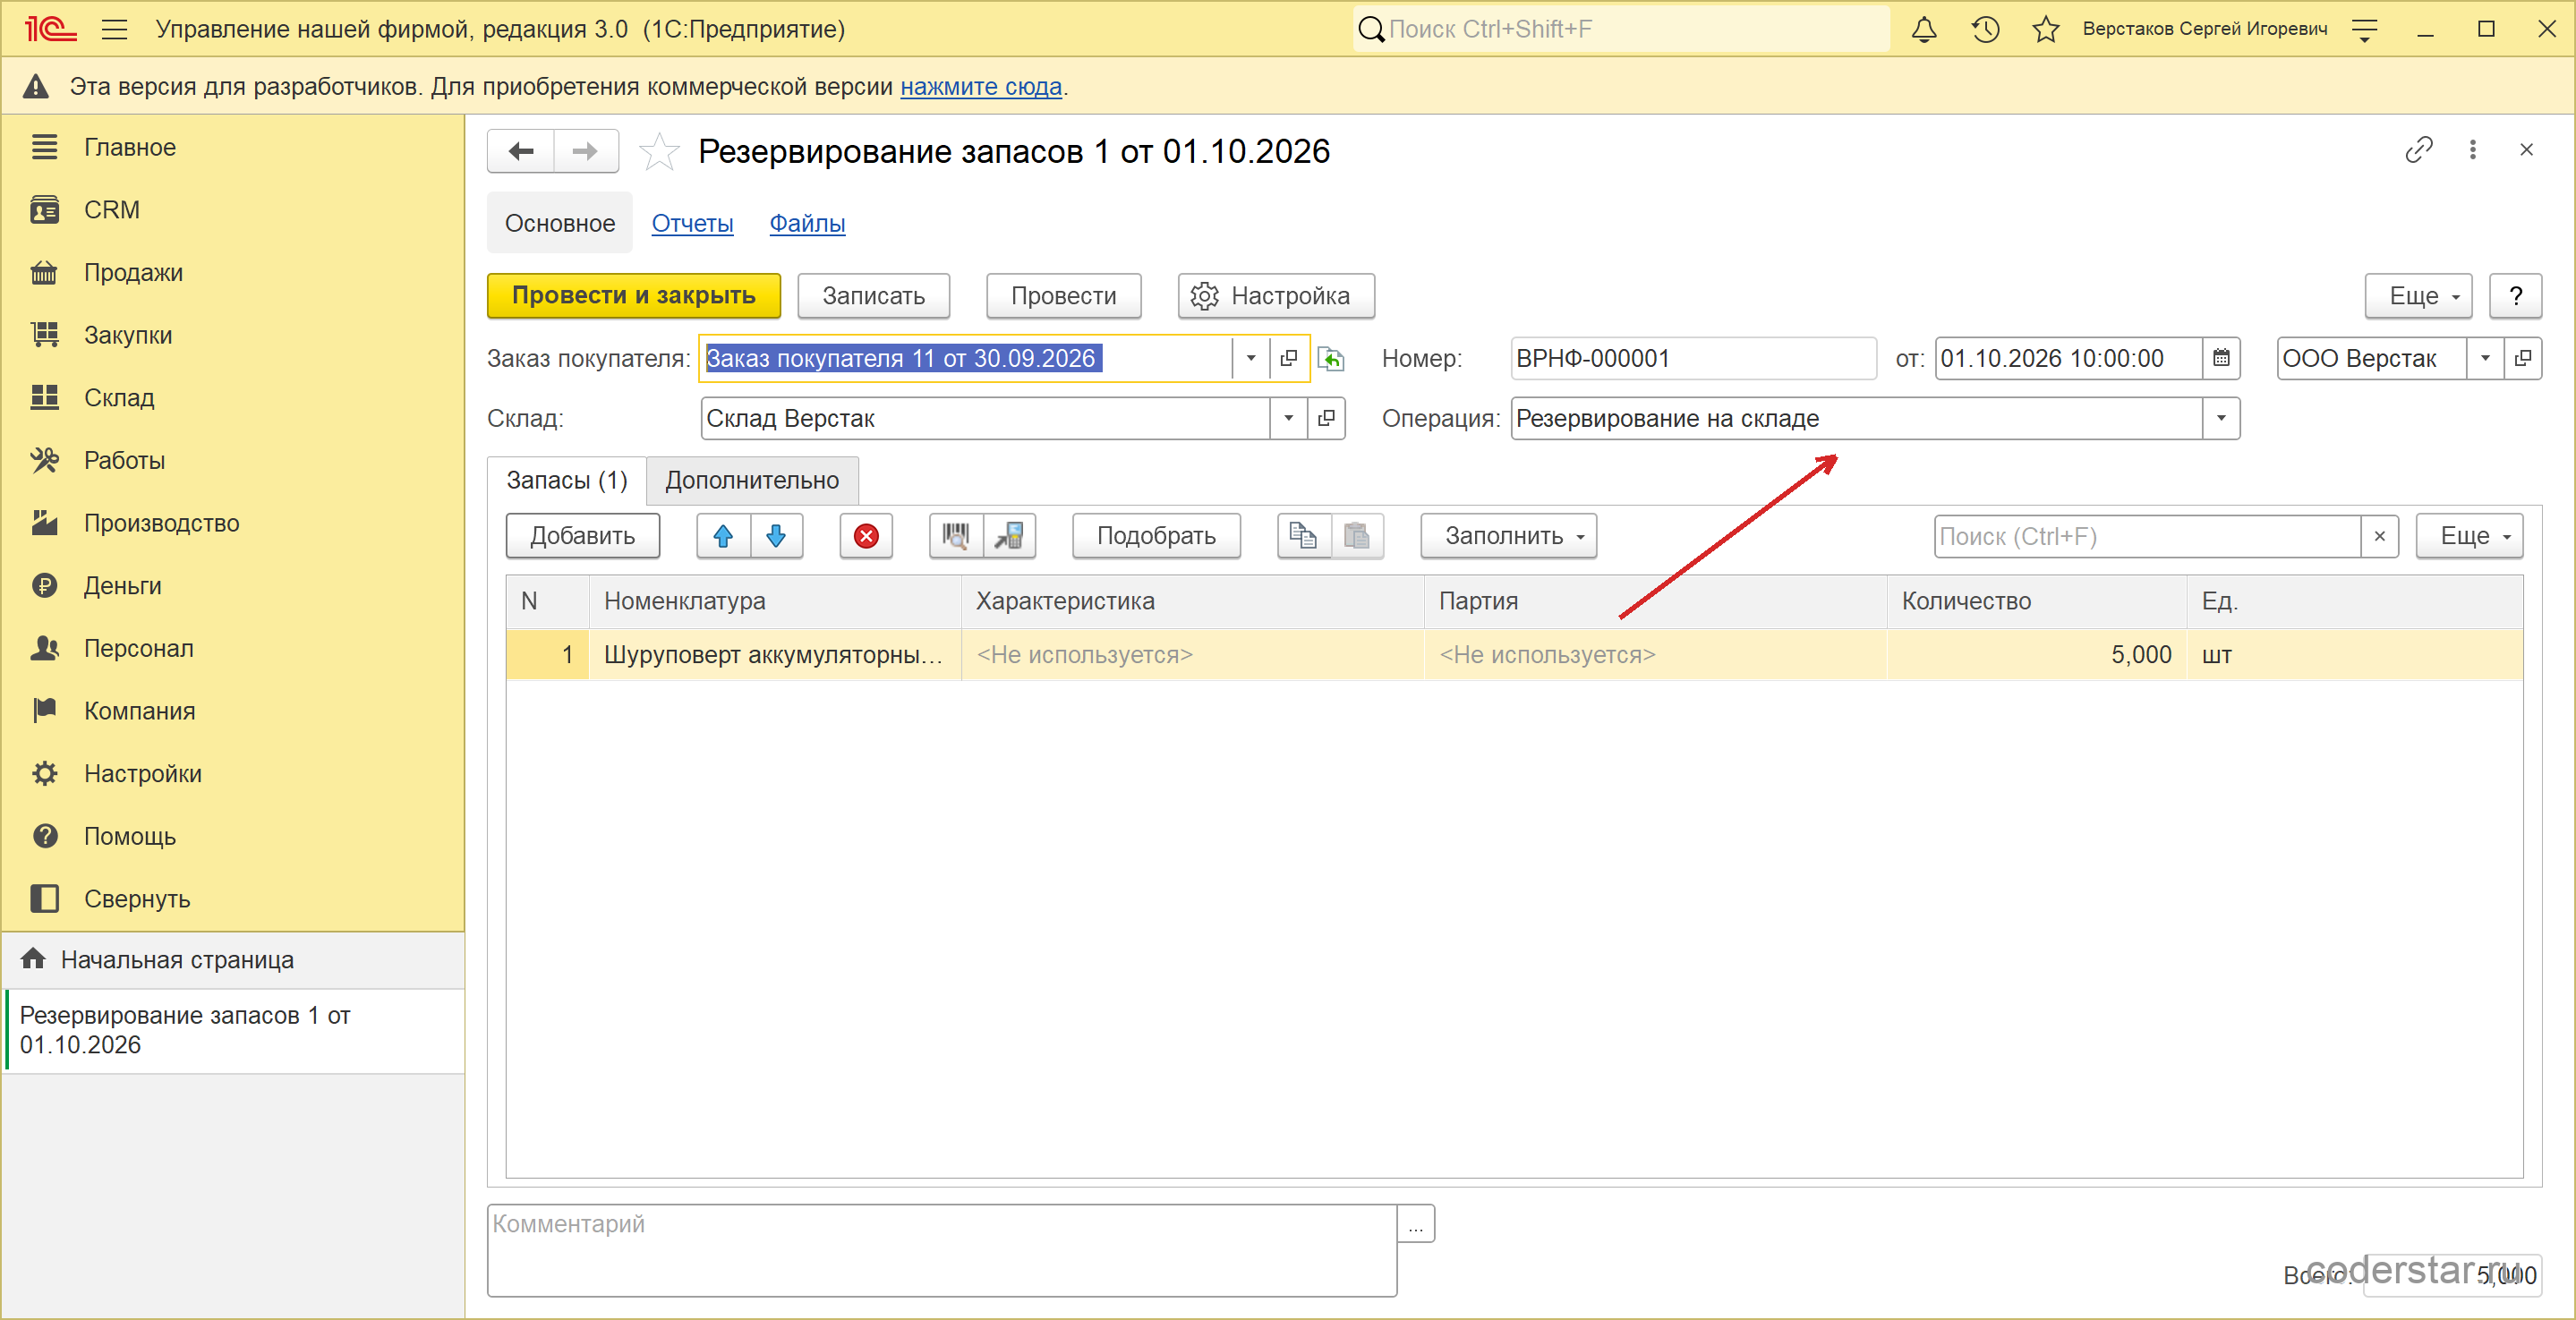Switch to Основное section
2576x1320 pixels.
[x=559, y=223]
